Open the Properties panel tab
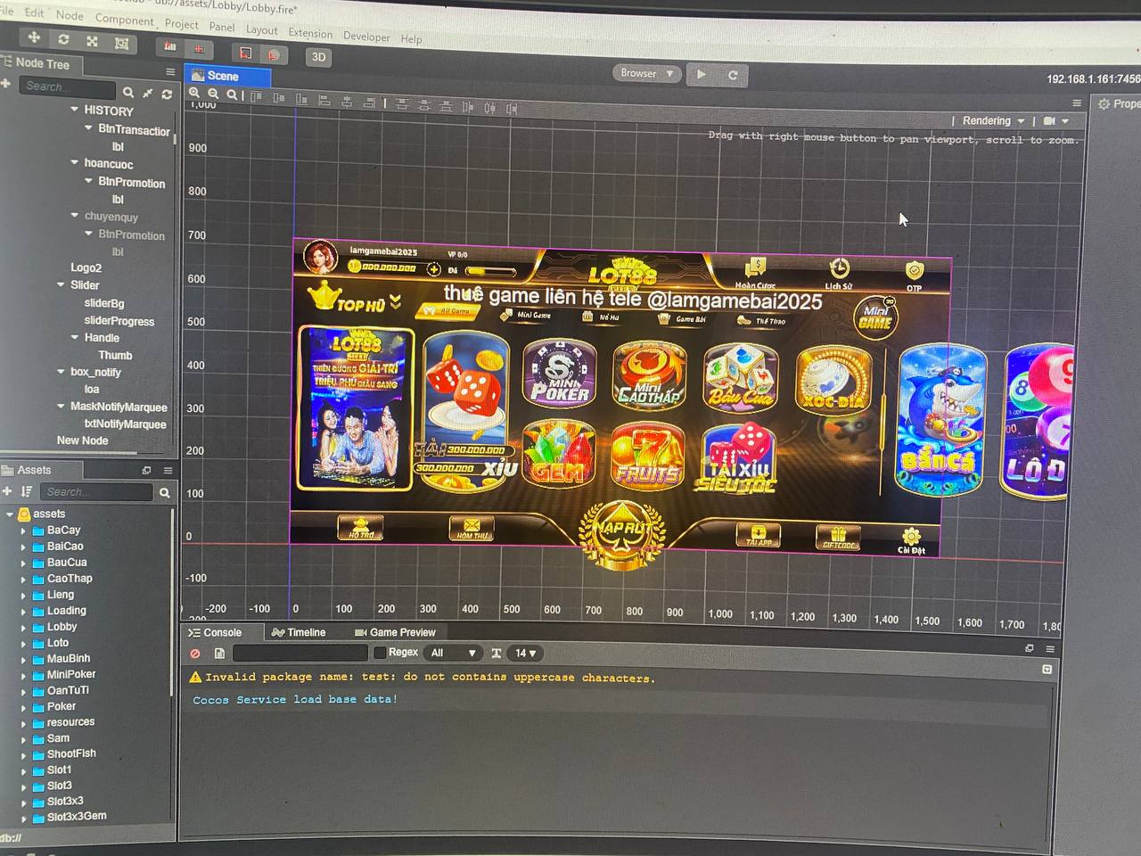The height and width of the screenshot is (856, 1141). (1120, 103)
